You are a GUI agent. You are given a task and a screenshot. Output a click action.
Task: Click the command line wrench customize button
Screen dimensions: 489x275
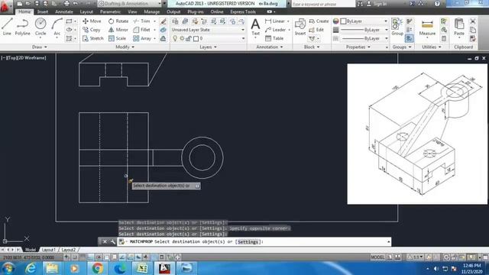pyautogui.click(x=112, y=241)
